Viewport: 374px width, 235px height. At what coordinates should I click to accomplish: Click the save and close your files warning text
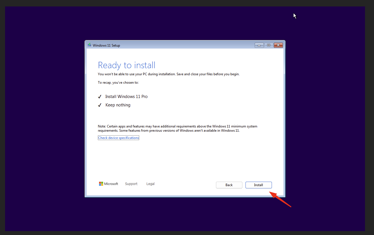(x=168, y=74)
